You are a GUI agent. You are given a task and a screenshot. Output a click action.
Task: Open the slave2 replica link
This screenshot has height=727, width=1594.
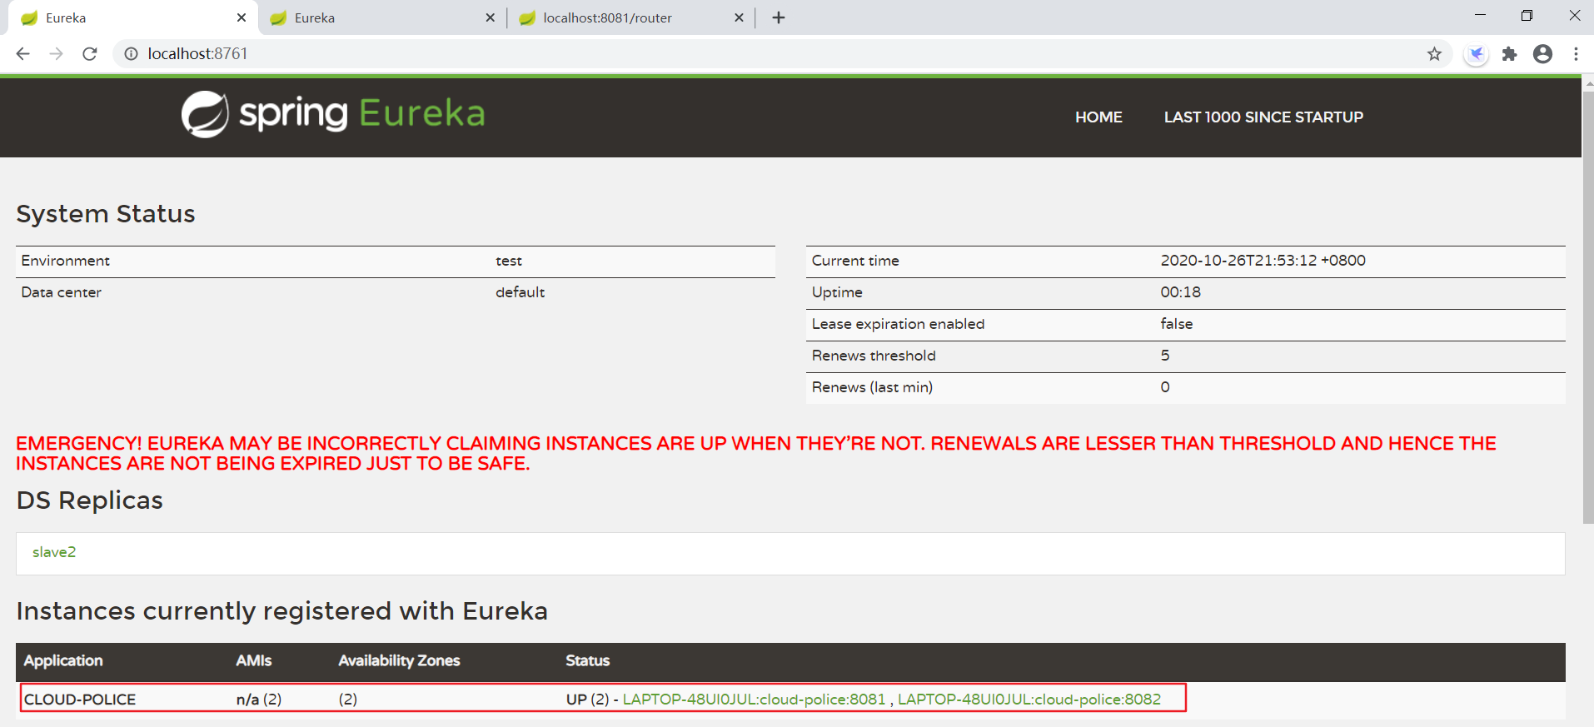(x=54, y=552)
